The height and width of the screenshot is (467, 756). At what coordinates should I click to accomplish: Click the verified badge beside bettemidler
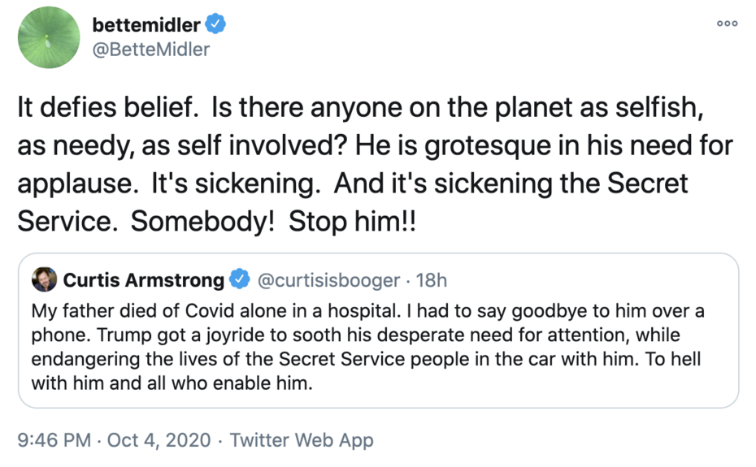[x=215, y=25]
